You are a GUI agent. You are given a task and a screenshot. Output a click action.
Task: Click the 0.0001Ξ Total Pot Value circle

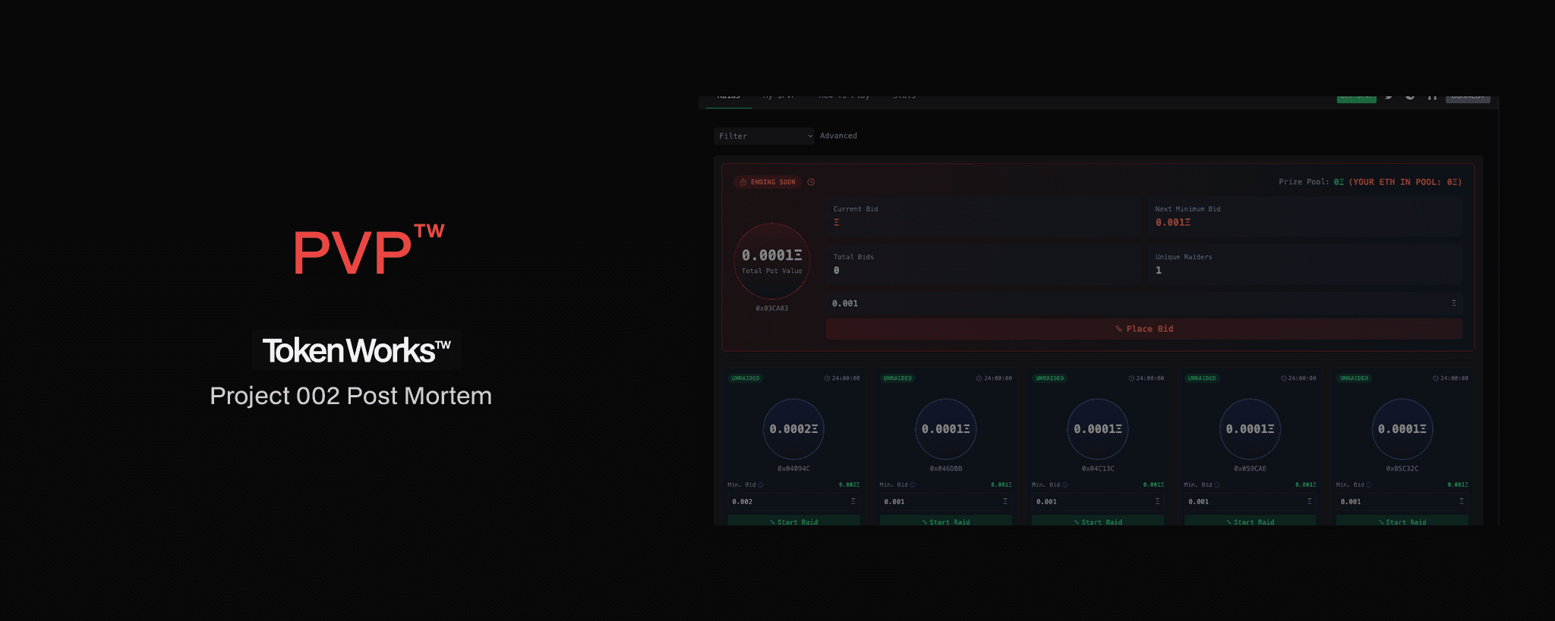coord(771,260)
